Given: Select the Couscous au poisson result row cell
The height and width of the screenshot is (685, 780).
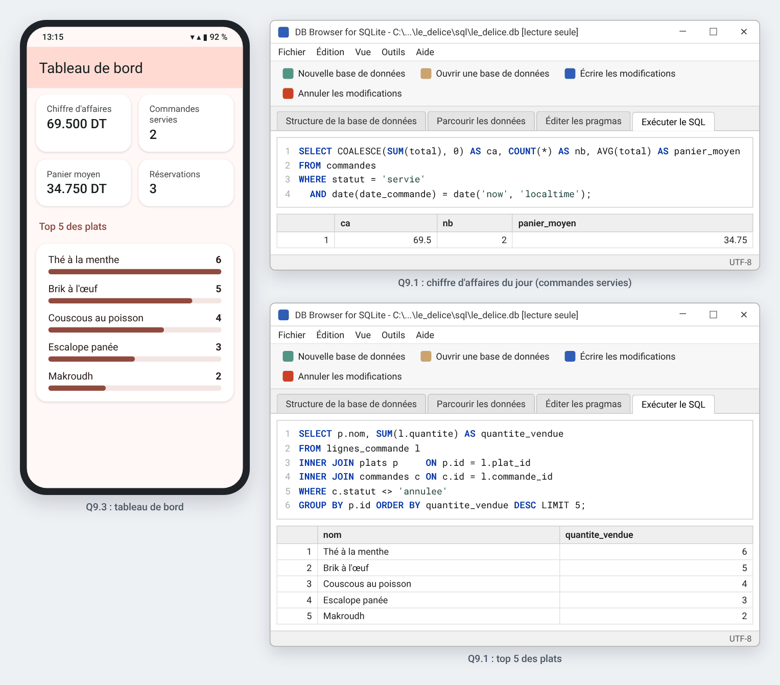Looking at the screenshot, I should click(438, 584).
